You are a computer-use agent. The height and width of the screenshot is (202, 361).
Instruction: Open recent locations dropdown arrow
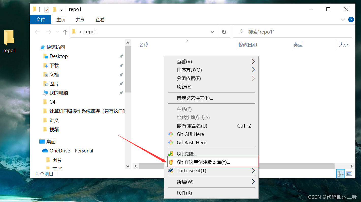[57, 32]
